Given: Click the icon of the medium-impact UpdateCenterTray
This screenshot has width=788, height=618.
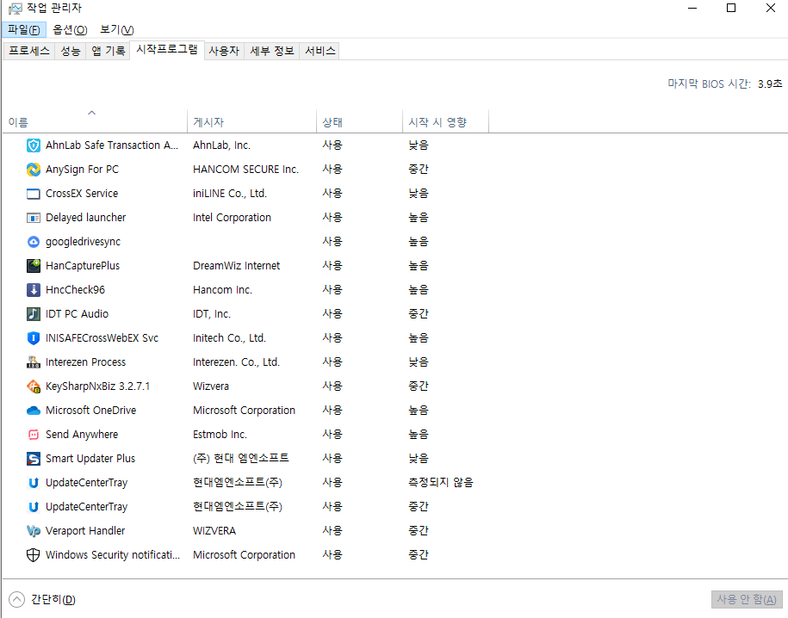Looking at the screenshot, I should point(34,507).
